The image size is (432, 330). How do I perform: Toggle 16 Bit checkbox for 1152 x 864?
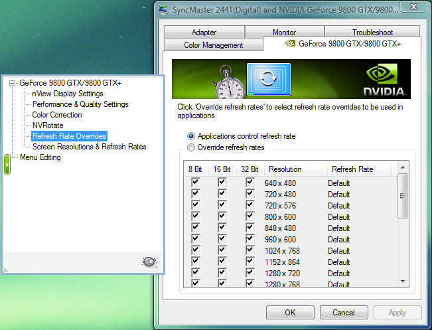[222, 262]
